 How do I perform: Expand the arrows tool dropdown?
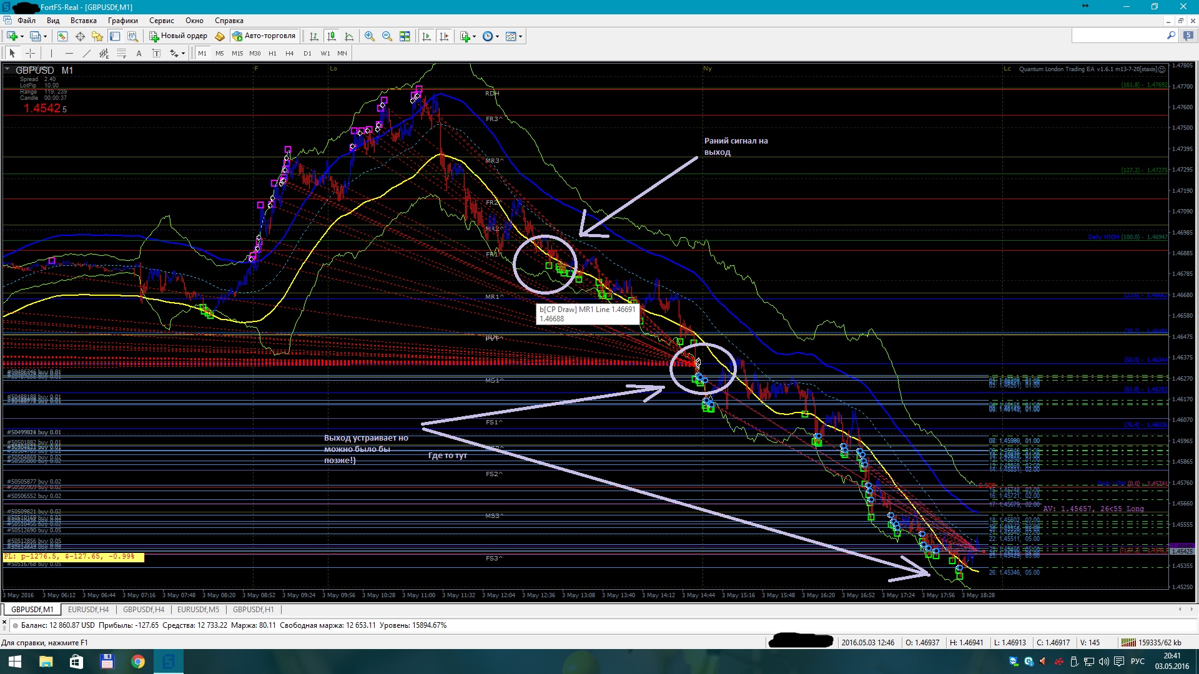[183, 54]
